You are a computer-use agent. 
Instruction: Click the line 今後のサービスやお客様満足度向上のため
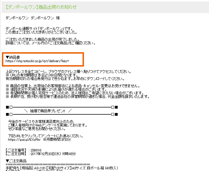(41, 122)
